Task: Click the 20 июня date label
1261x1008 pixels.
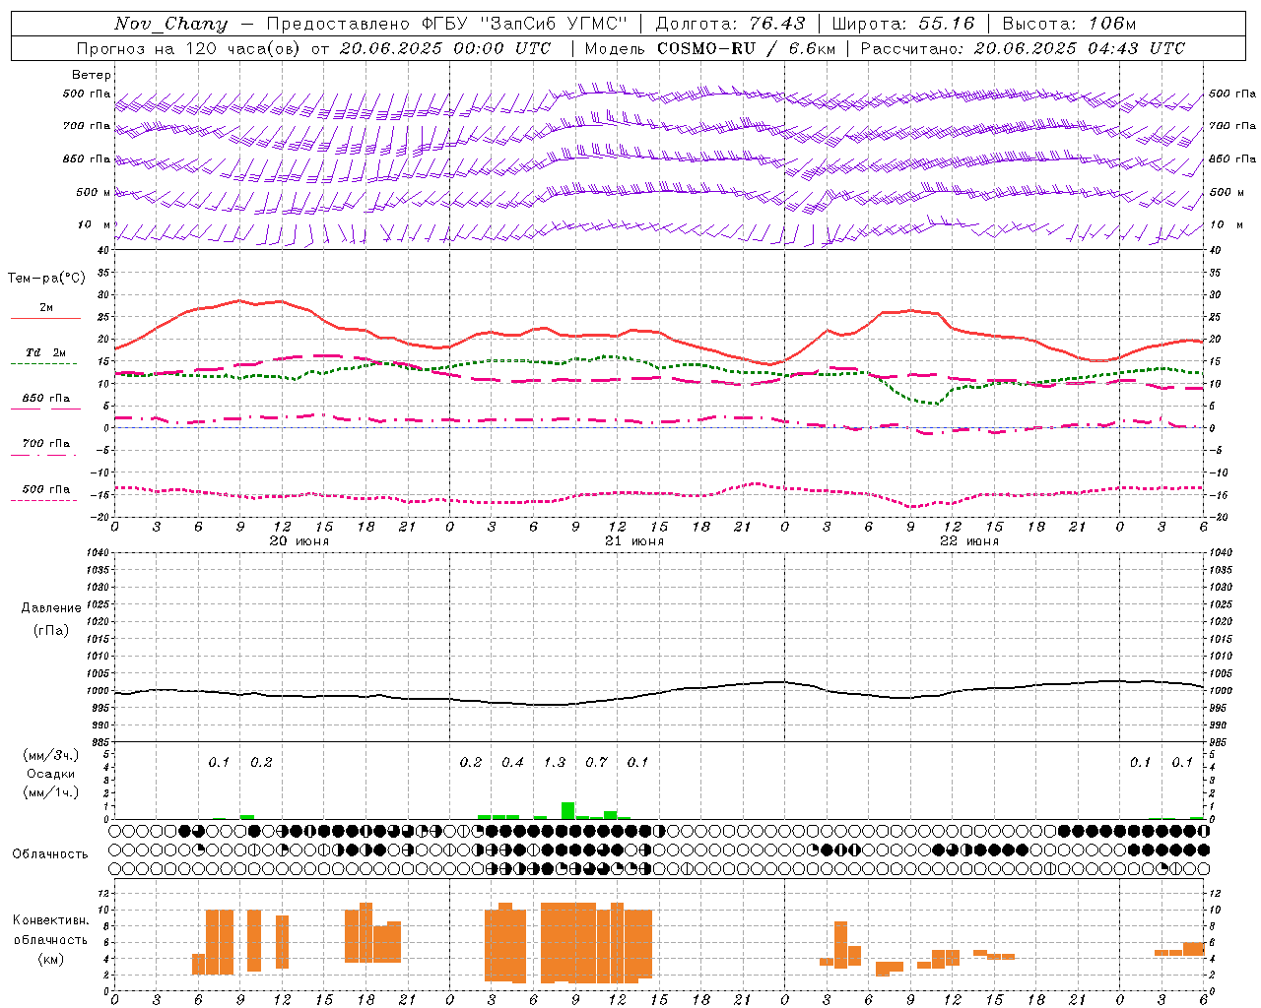Action: 299,540
